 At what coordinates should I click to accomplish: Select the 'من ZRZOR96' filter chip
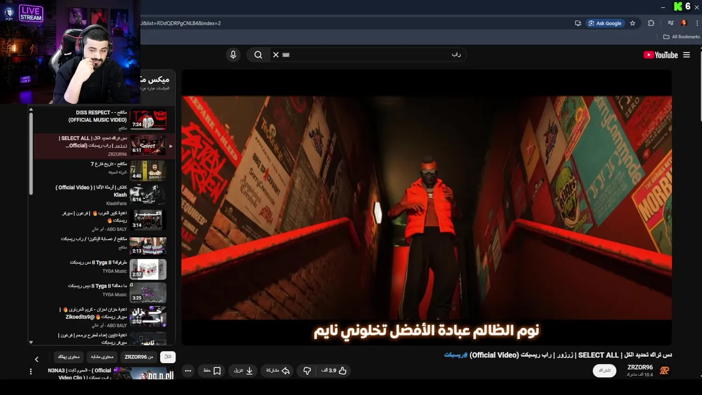tap(139, 357)
